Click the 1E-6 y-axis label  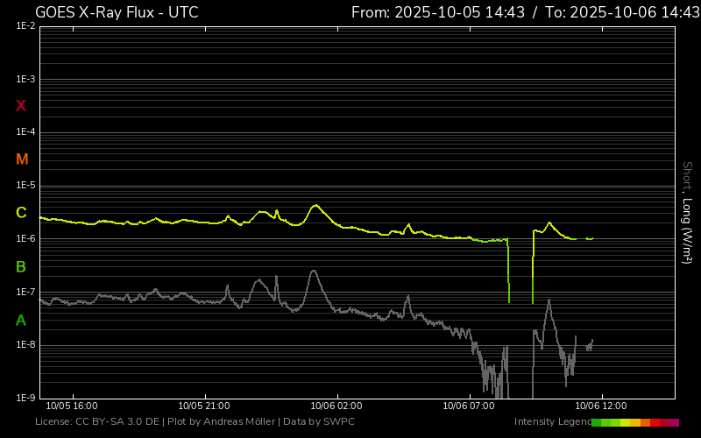coord(25,238)
